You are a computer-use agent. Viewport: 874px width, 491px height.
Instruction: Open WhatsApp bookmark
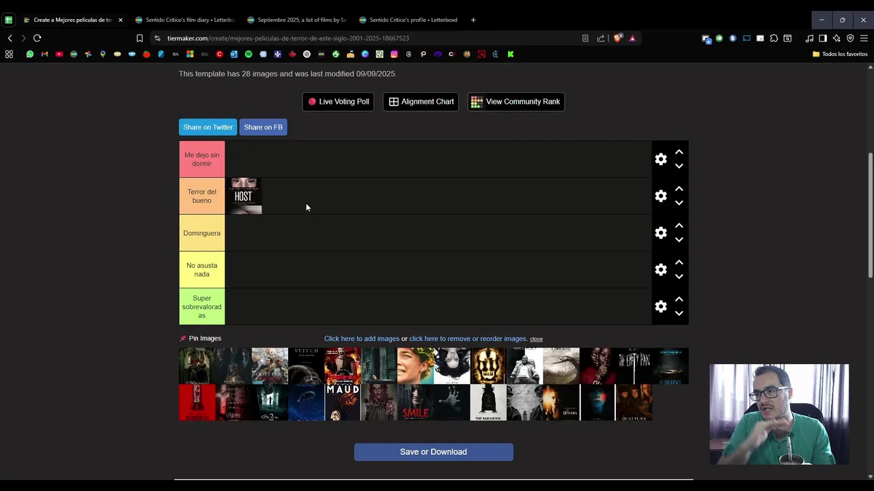tap(30, 54)
